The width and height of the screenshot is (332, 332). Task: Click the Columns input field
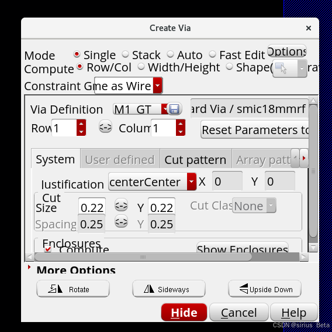coord(164,128)
